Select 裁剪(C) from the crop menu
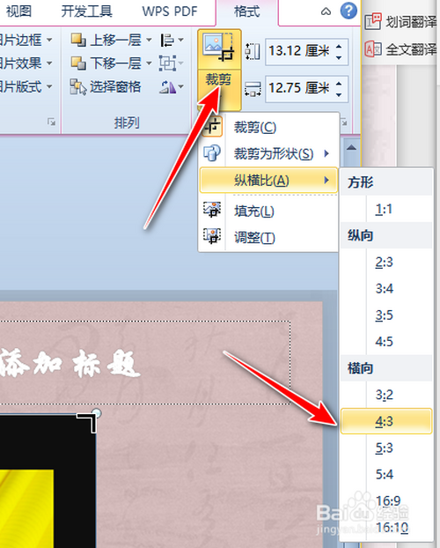 tap(269, 127)
